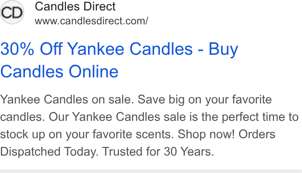Open the Candles Direct site name
The height and width of the screenshot is (173, 302).
pyautogui.click(x=75, y=7)
